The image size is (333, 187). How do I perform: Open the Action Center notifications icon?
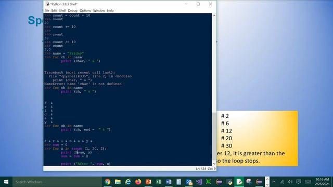[299, 182]
